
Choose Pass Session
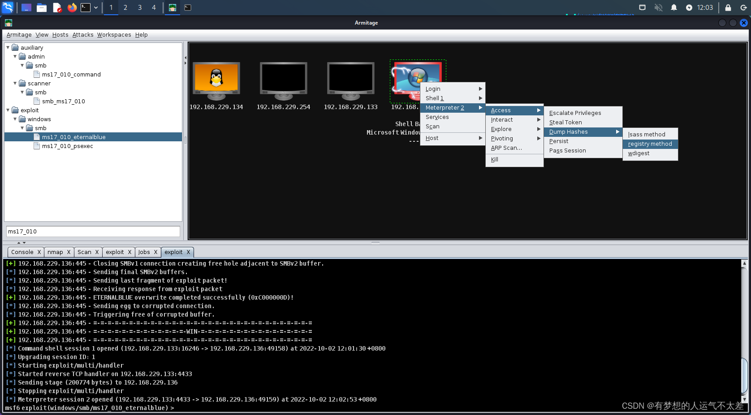(x=583, y=151)
